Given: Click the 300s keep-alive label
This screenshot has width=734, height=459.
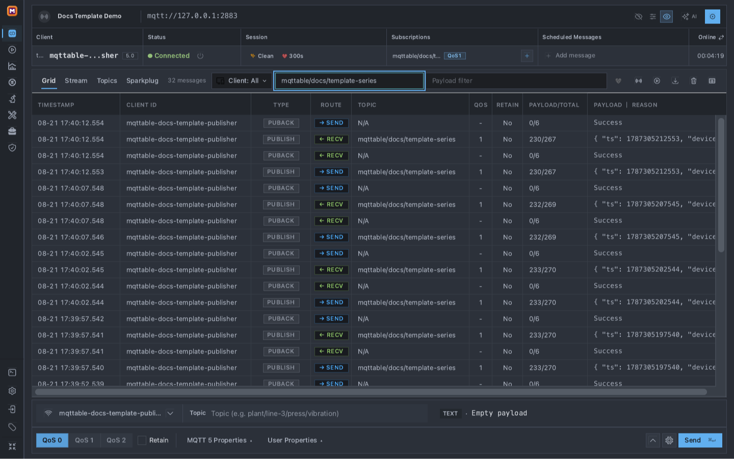Looking at the screenshot, I should [293, 56].
